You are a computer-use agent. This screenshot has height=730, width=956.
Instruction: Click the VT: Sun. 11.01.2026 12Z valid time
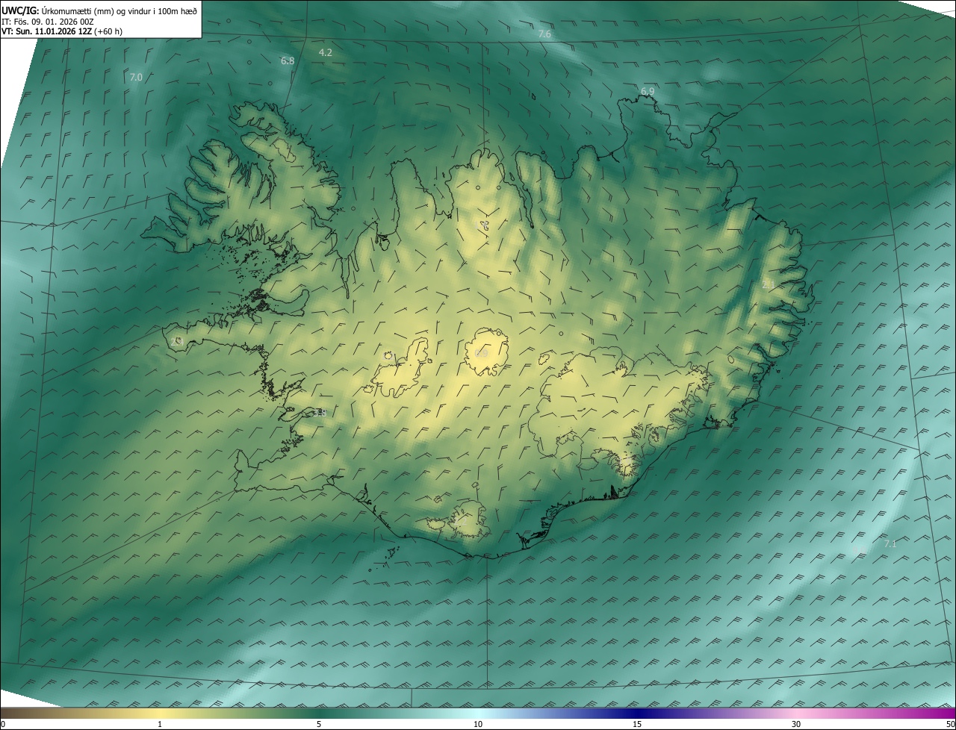pos(62,31)
